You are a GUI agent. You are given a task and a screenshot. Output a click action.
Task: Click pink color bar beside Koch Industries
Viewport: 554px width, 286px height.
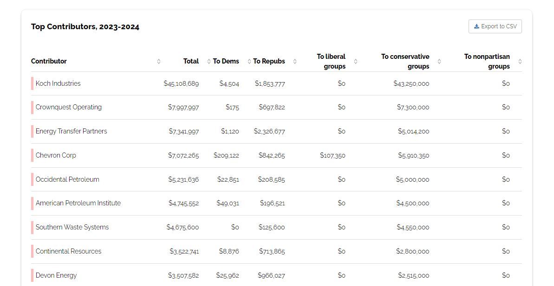point(33,83)
